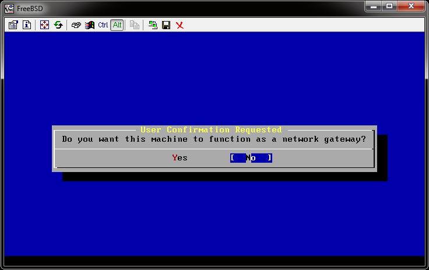Switch to full screen mode
Screen dimensions: 429x270
(x=45, y=25)
